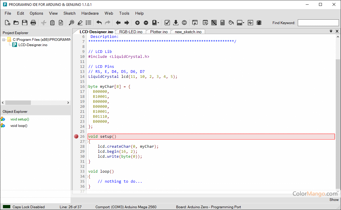
Task: Jump to void setup() in Object Explorer
Action: coord(20,119)
